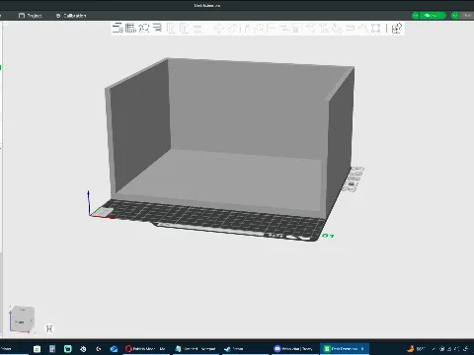Image resolution: width=474 pixels, height=355 pixels.
Task: Select the Measure tool
Action: click(350, 29)
